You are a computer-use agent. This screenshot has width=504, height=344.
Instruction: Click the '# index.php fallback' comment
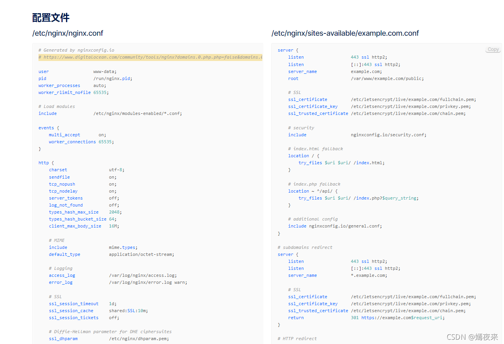pos(314,184)
